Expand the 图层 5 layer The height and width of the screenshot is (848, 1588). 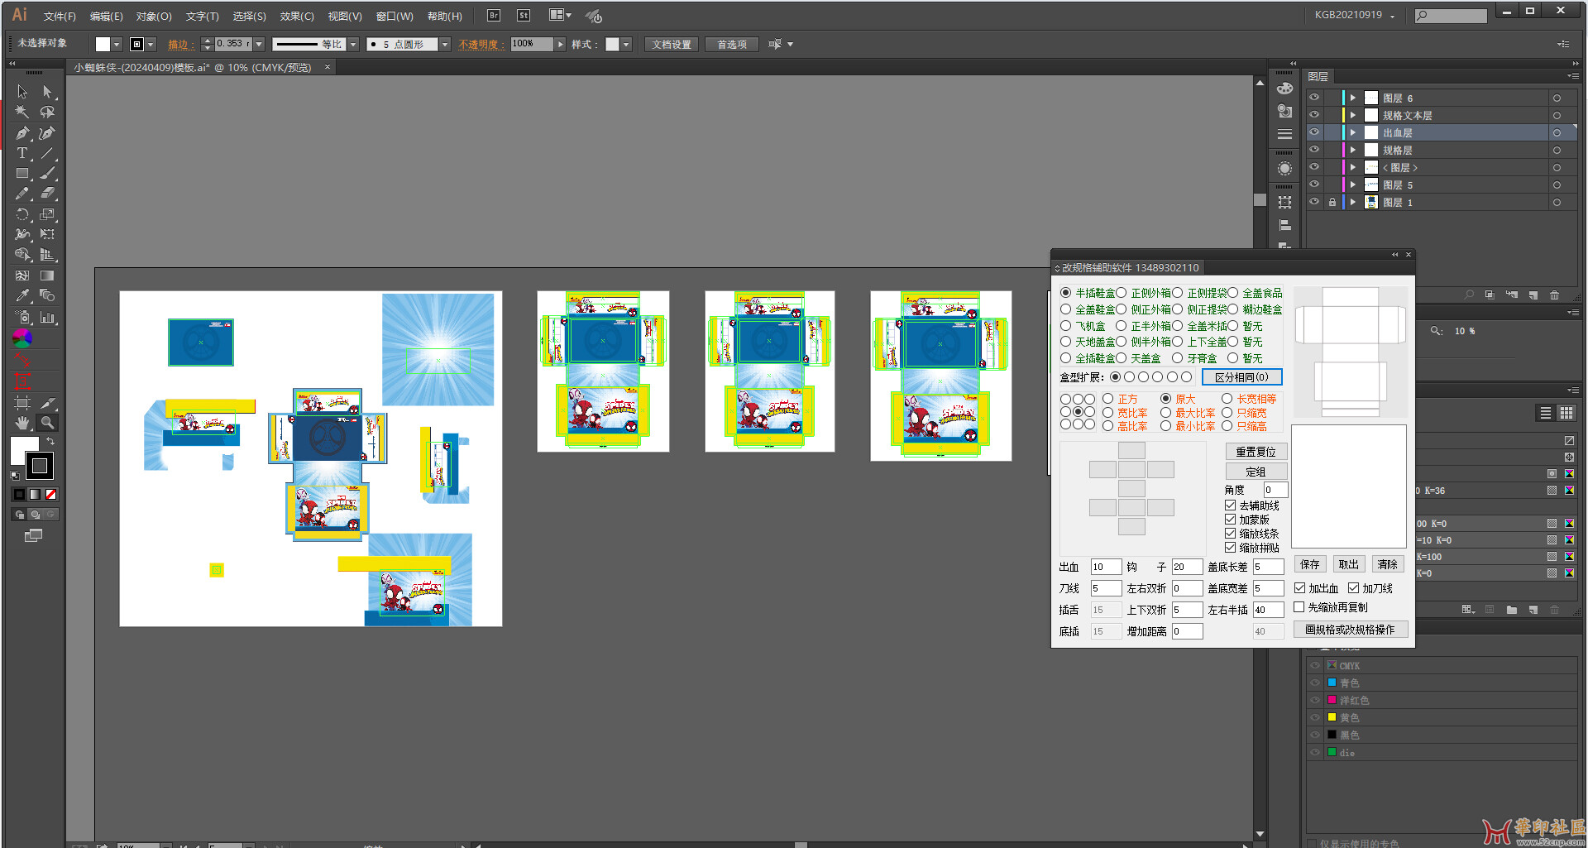pos(1353,184)
